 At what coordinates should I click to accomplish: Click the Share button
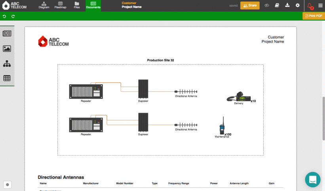click(250, 6)
